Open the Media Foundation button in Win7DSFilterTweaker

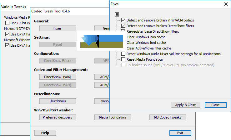(x=113, y=117)
